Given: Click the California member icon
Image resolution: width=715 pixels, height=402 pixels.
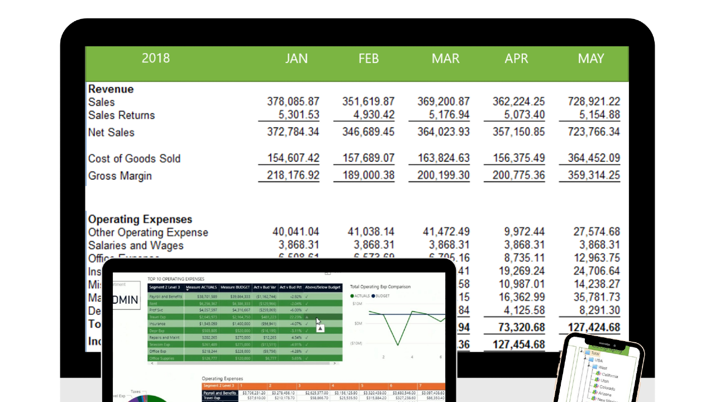Looking at the screenshot, I should coord(598,374).
